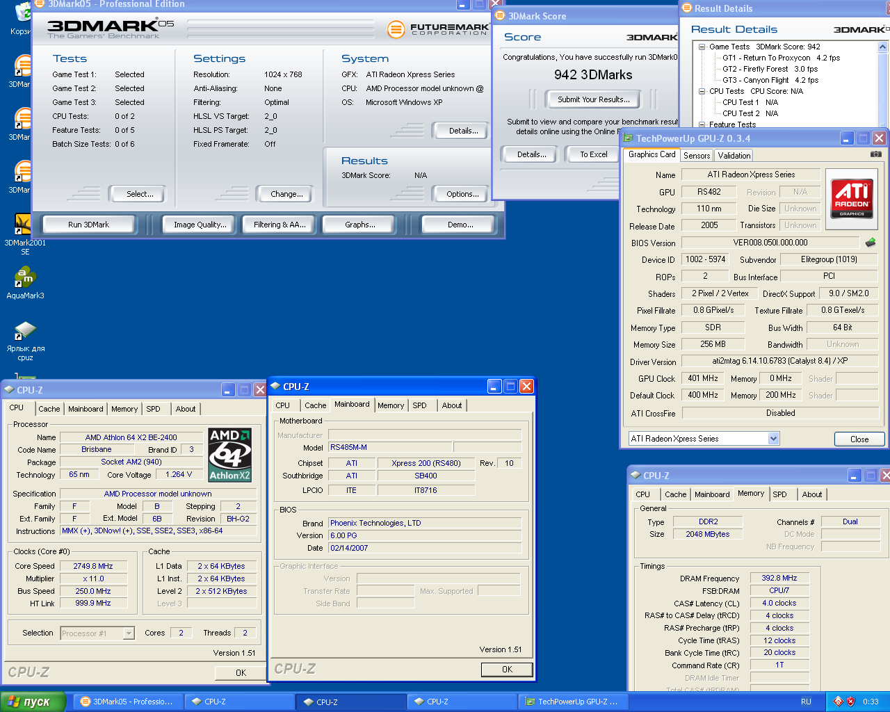Select CPU Test 1 row
This screenshot has height=712, width=890.
tap(750, 102)
